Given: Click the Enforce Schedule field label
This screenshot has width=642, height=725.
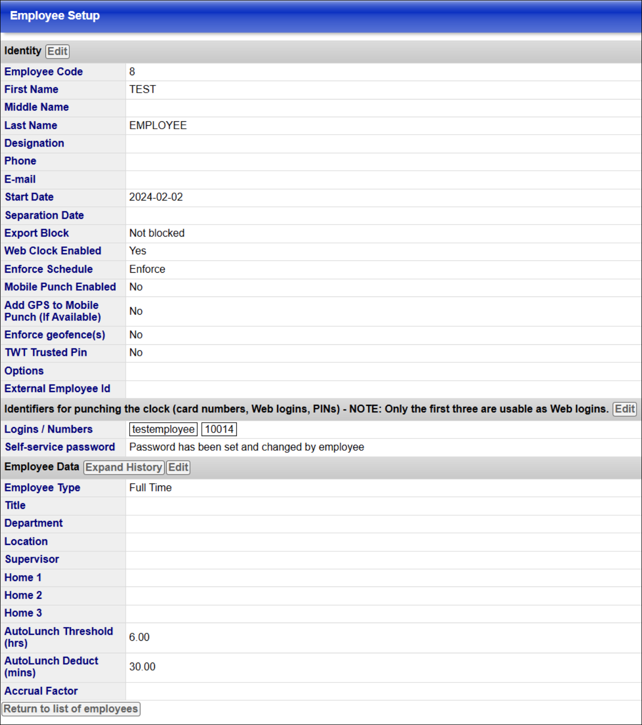Looking at the screenshot, I should [x=48, y=269].
